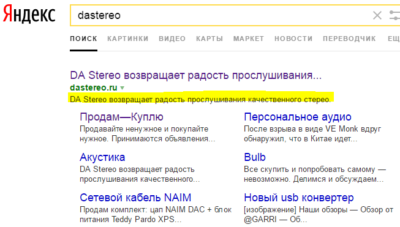Open the Персональное аудио sitelink
Image resolution: width=400 pixels, height=227 pixels.
pos(298,117)
